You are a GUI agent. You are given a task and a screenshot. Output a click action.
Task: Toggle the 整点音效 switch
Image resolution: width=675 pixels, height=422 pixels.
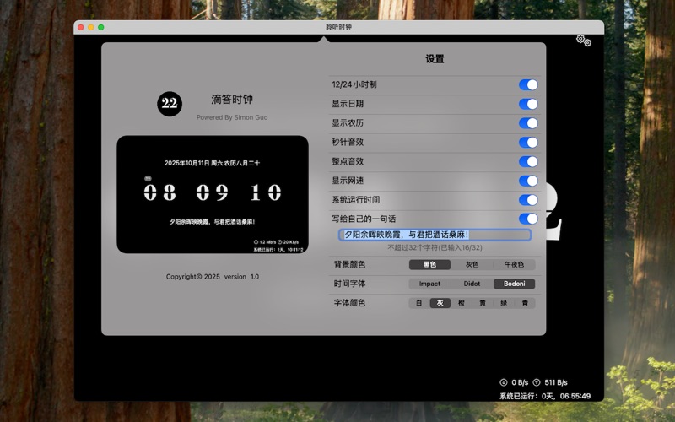coord(528,161)
